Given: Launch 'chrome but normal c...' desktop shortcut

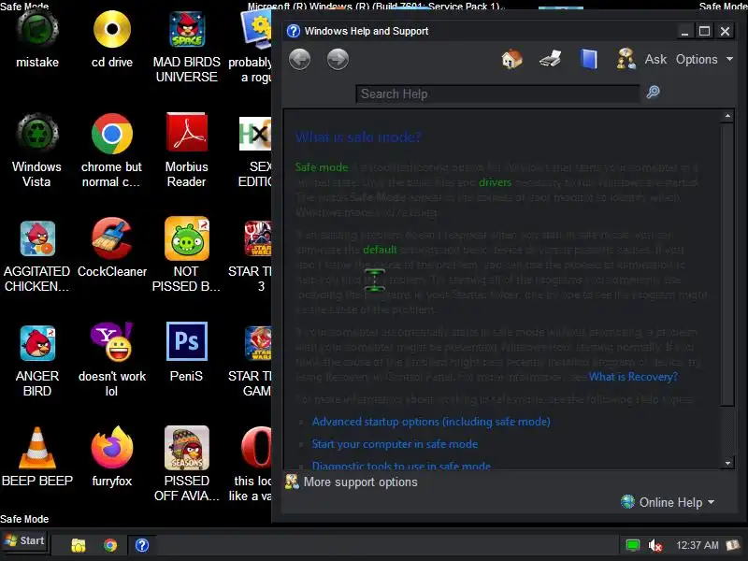Looking at the screenshot, I should coord(111,151).
